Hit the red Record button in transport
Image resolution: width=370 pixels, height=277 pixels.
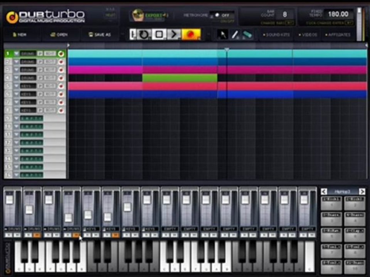click(191, 34)
